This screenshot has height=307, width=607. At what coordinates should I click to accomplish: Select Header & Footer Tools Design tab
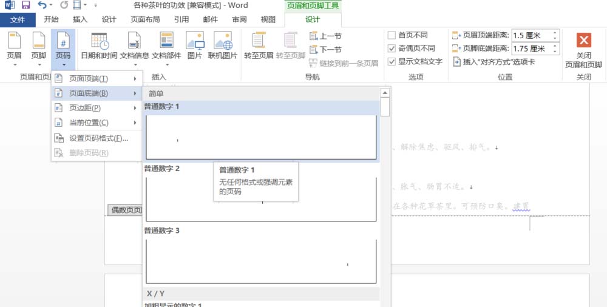tap(313, 20)
